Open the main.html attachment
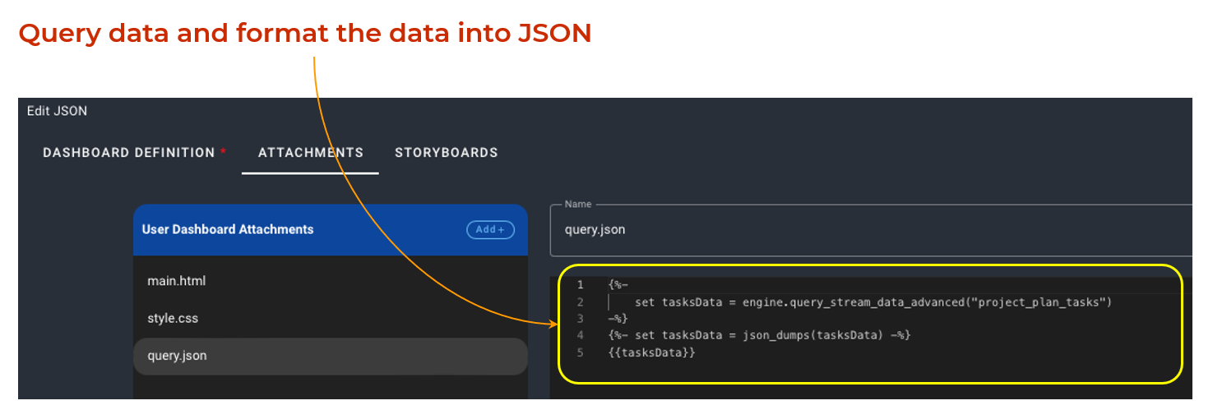The width and height of the screenshot is (1208, 419). 177,281
